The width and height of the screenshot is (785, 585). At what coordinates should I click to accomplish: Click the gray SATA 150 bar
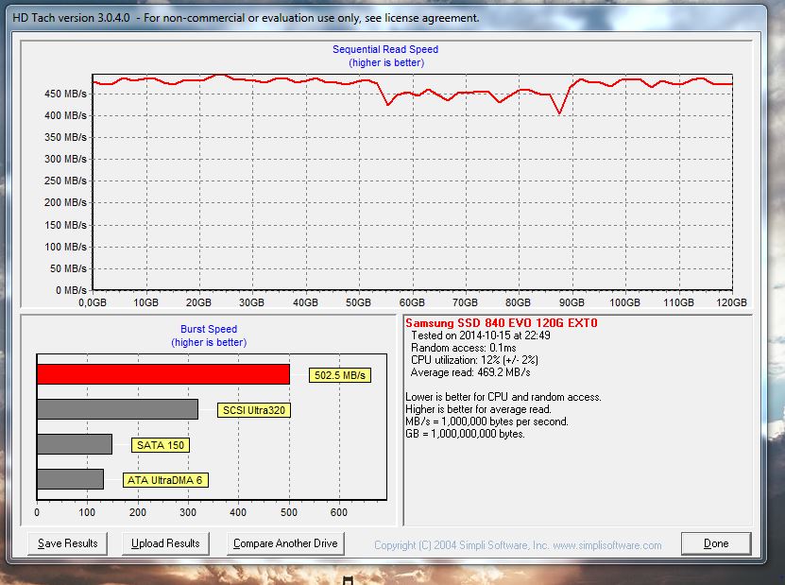74,444
